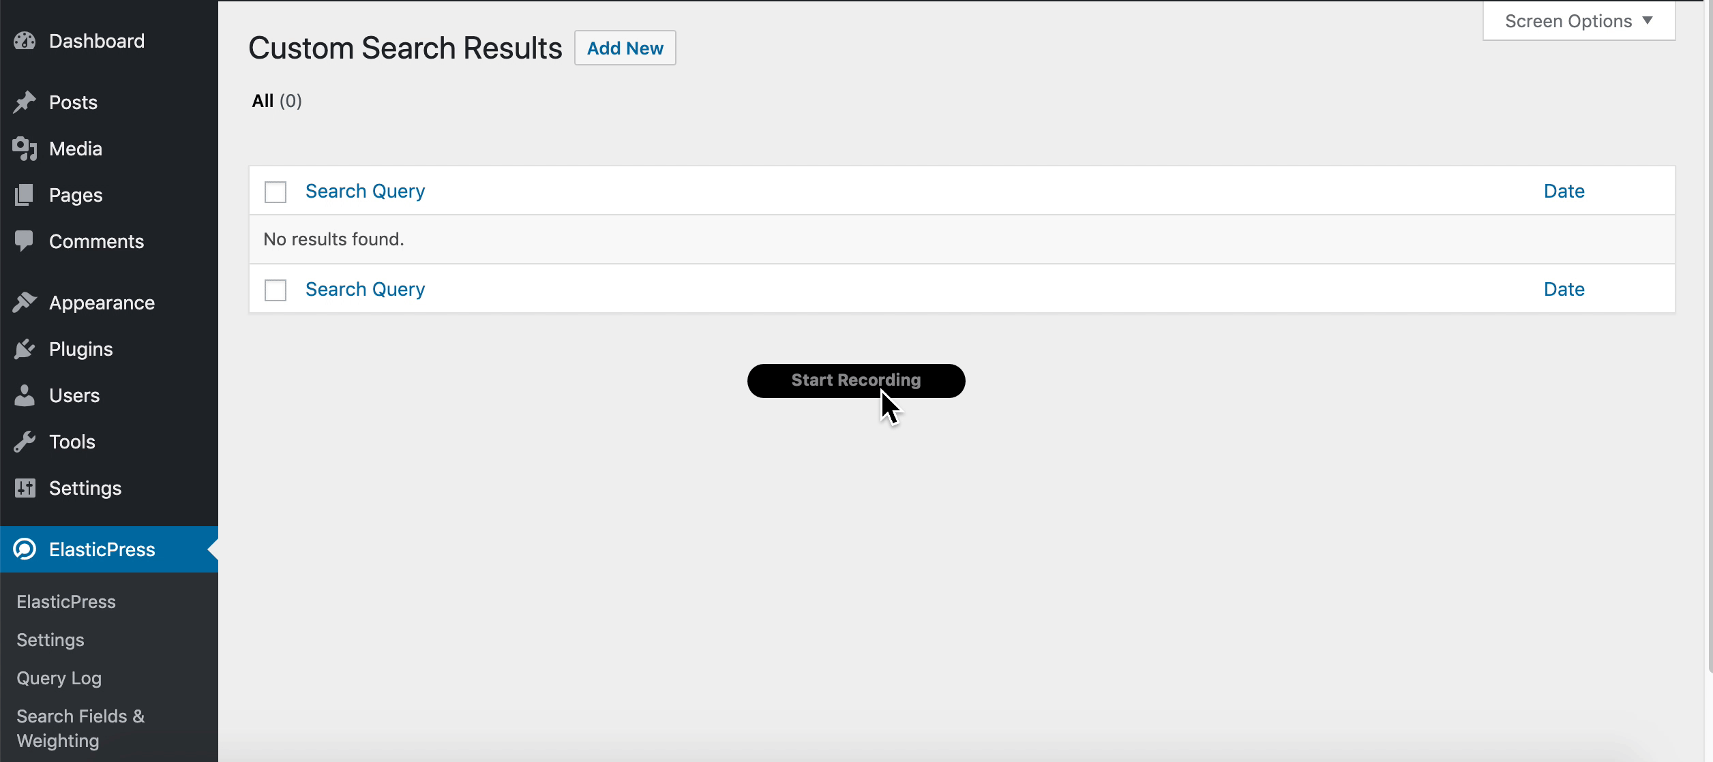Click the Add New button
Screen dimensions: 1713x762
[x=625, y=48]
